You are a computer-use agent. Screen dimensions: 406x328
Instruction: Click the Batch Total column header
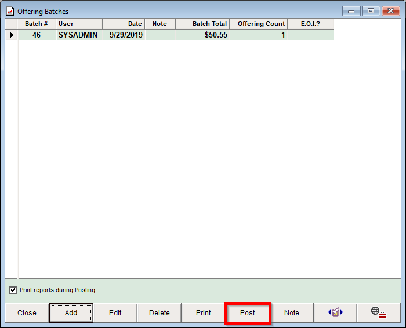(202, 24)
